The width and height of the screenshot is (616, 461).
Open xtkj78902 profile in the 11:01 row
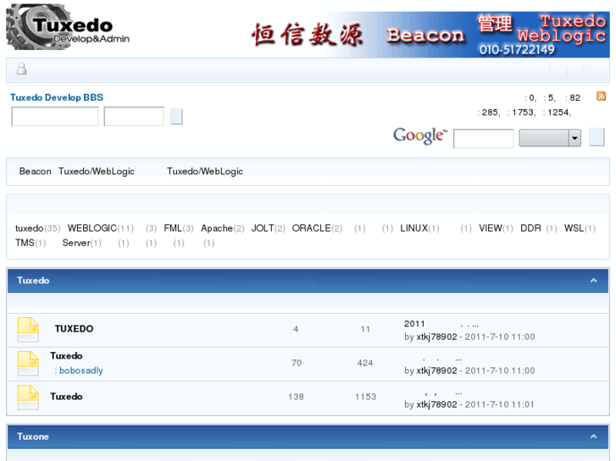tap(436, 404)
